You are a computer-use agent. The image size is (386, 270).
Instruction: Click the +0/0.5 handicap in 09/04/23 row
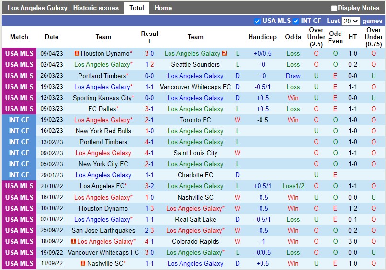[x=262, y=53]
